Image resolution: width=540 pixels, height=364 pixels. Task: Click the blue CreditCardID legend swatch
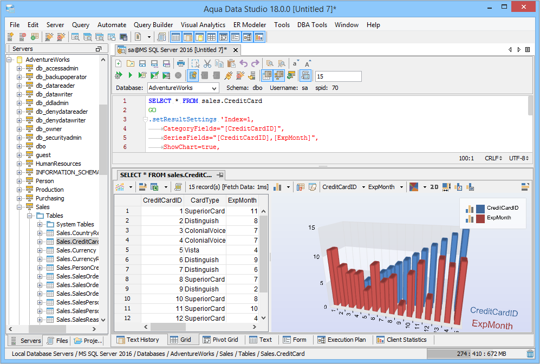click(x=480, y=209)
